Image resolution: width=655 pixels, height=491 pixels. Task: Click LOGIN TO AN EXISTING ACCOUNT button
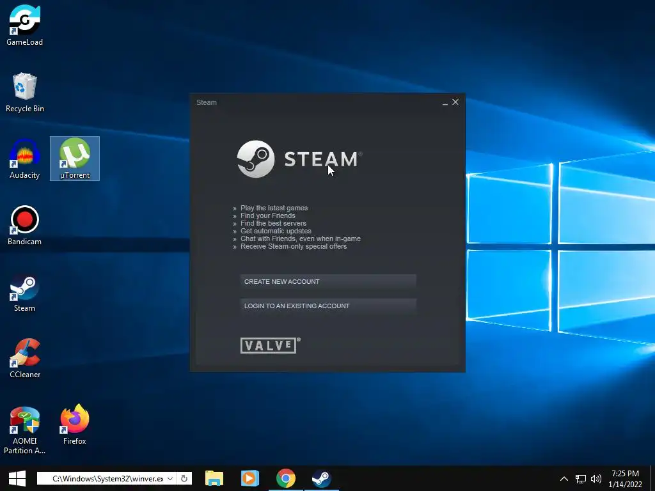(328, 306)
